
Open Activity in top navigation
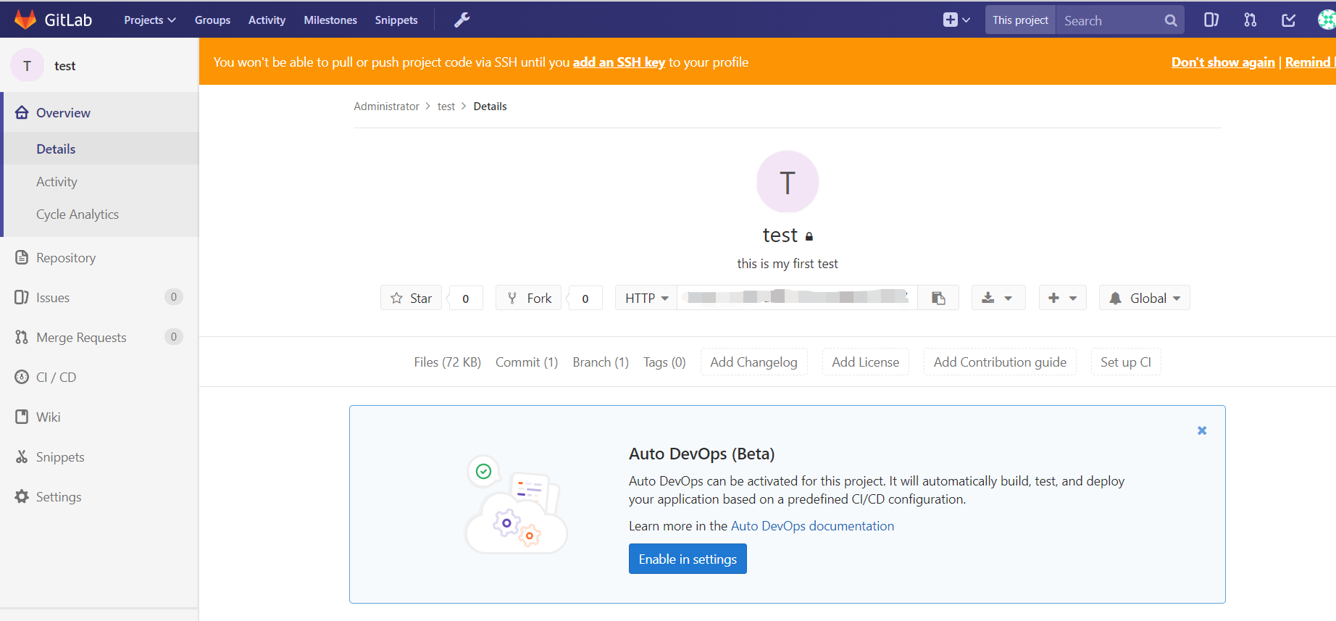tap(267, 20)
